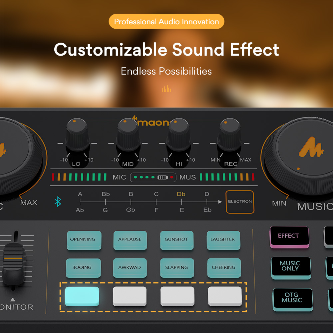
Task: Select the "G" key label
Action: [x=105, y=210]
